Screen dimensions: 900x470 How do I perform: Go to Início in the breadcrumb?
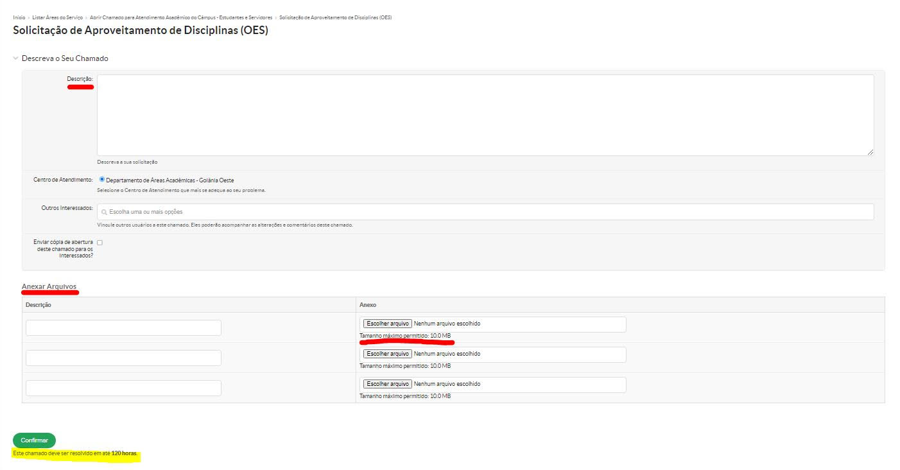pyautogui.click(x=19, y=17)
